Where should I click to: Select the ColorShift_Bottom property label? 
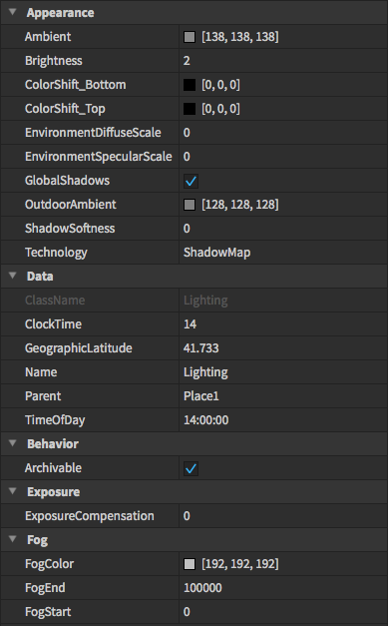point(76,85)
